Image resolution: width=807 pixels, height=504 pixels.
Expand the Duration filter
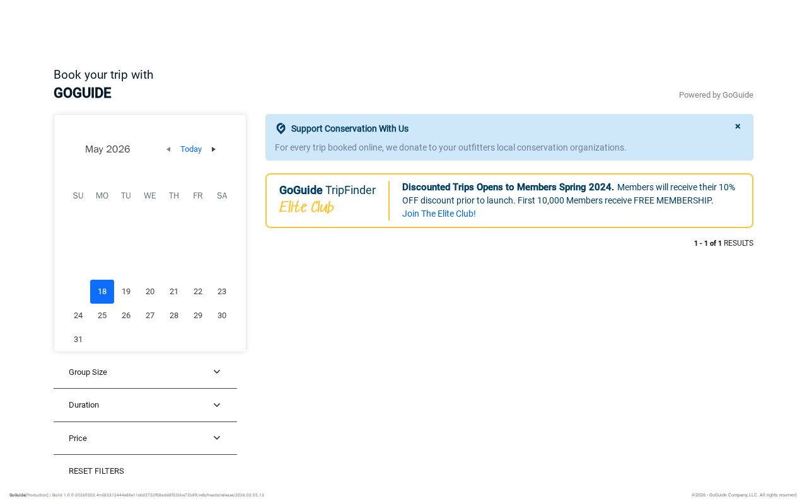(x=145, y=405)
